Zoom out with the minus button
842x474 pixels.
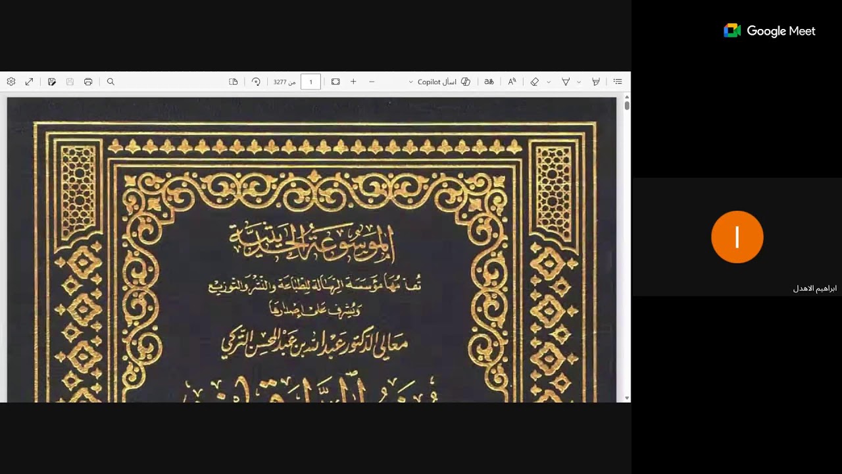pyautogui.click(x=372, y=82)
